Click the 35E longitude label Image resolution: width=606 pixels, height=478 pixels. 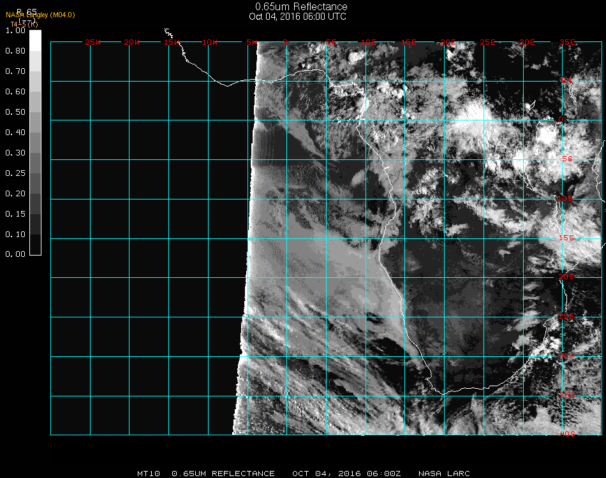567,42
